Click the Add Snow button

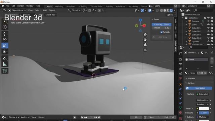pyautogui.click(x=162, y=37)
